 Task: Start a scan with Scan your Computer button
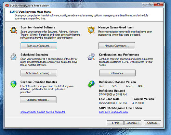point(39,46)
